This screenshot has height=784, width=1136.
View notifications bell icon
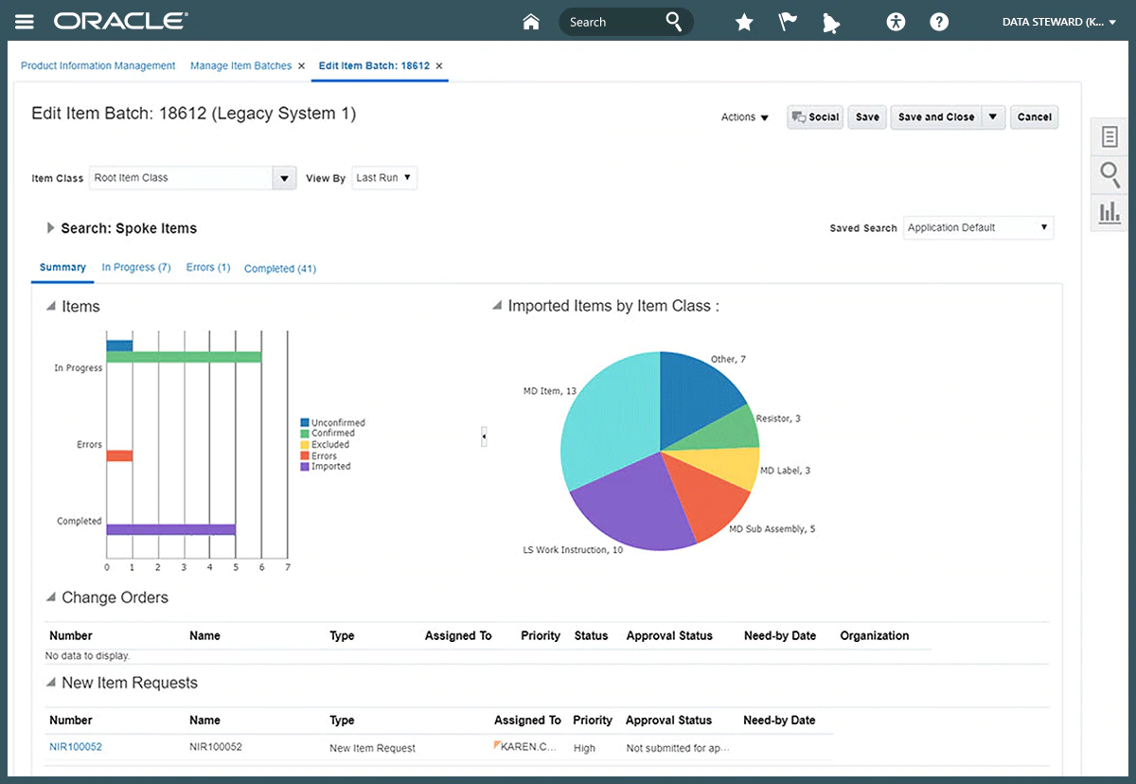831,22
